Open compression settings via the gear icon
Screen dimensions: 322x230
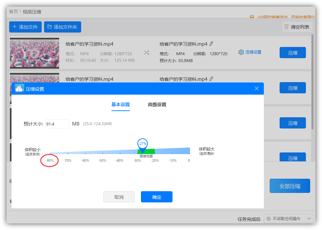pos(241,52)
